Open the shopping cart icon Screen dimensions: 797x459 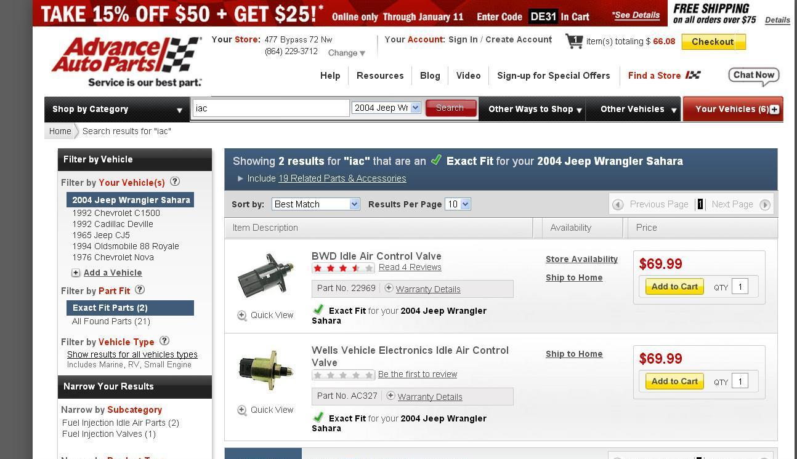tap(574, 41)
